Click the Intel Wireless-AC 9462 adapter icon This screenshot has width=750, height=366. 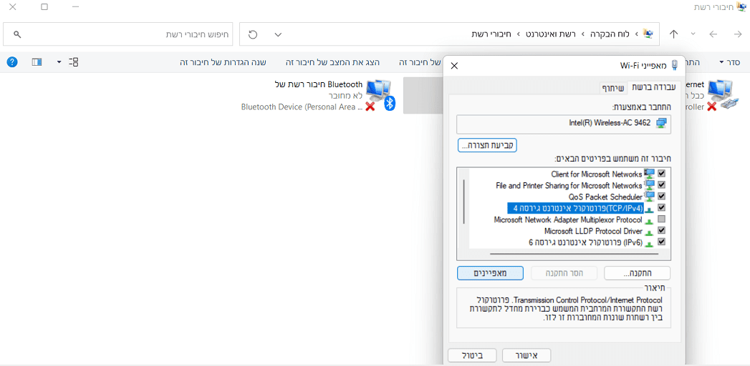pyautogui.click(x=661, y=123)
